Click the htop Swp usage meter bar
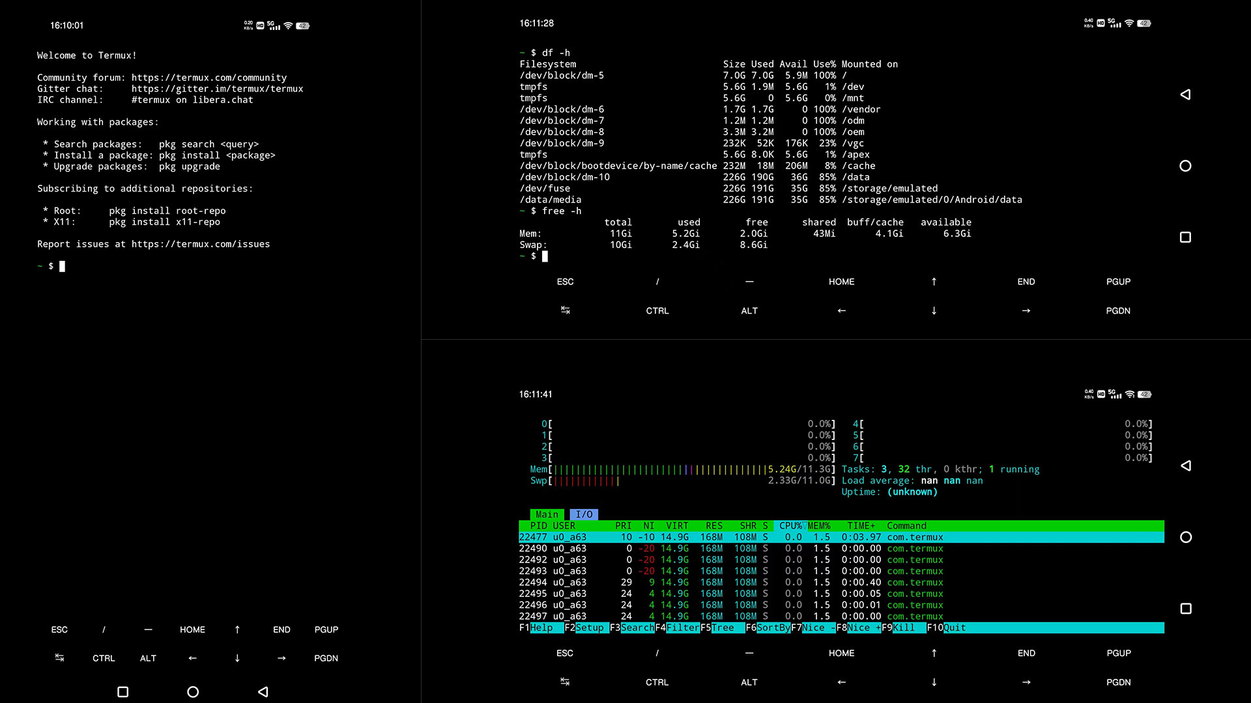Viewport: 1251px width, 703px height. pos(682,481)
